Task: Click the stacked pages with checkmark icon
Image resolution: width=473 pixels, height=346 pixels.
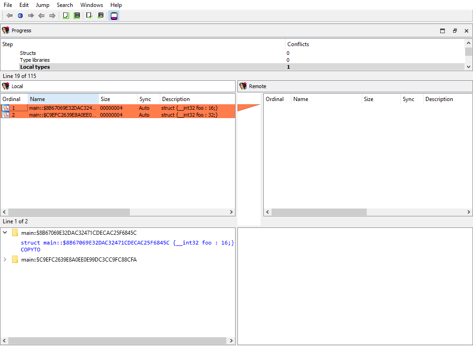Action: pos(100,16)
